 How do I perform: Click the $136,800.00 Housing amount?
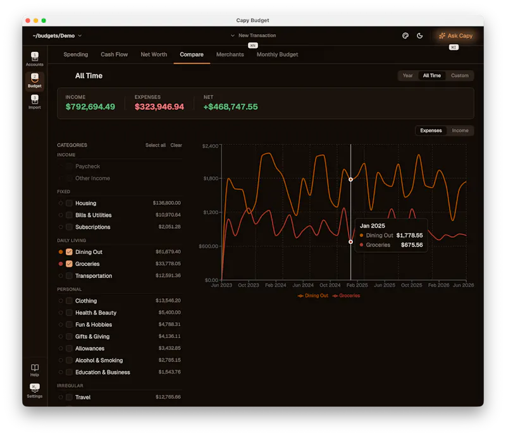(167, 203)
